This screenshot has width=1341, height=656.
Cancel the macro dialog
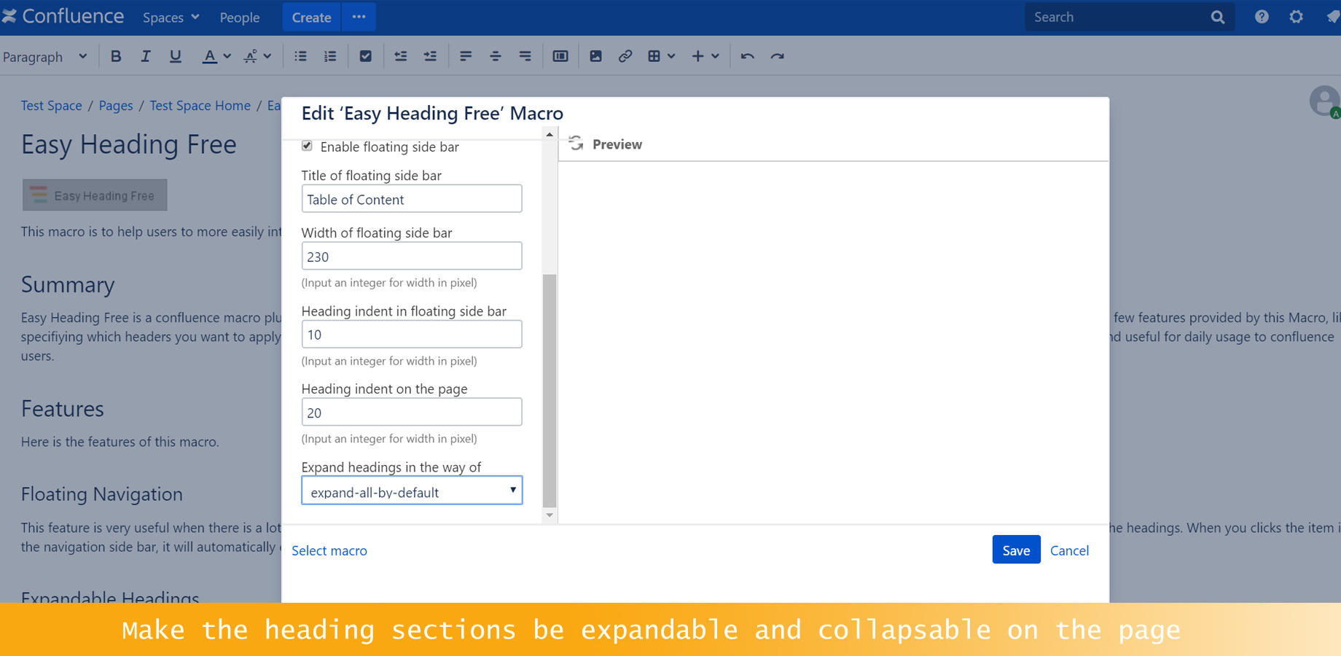(x=1069, y=550)
